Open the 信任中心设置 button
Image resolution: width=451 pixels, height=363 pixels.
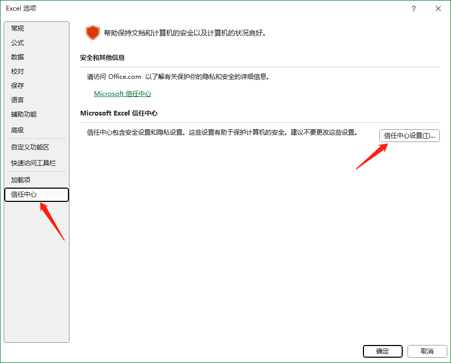(409, 136)
